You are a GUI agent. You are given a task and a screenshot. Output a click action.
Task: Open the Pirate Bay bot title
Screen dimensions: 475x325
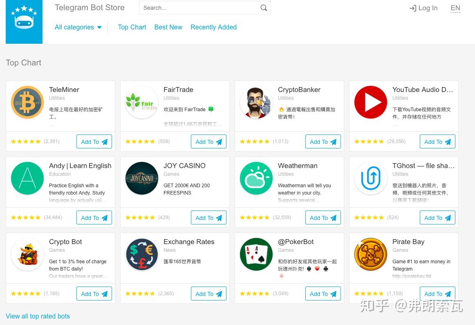(x=408, y=242)
